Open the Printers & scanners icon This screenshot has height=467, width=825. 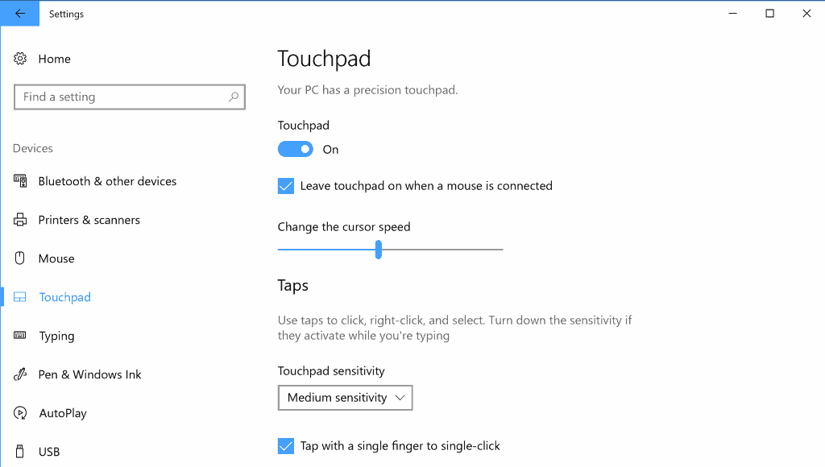coord(20,220)
